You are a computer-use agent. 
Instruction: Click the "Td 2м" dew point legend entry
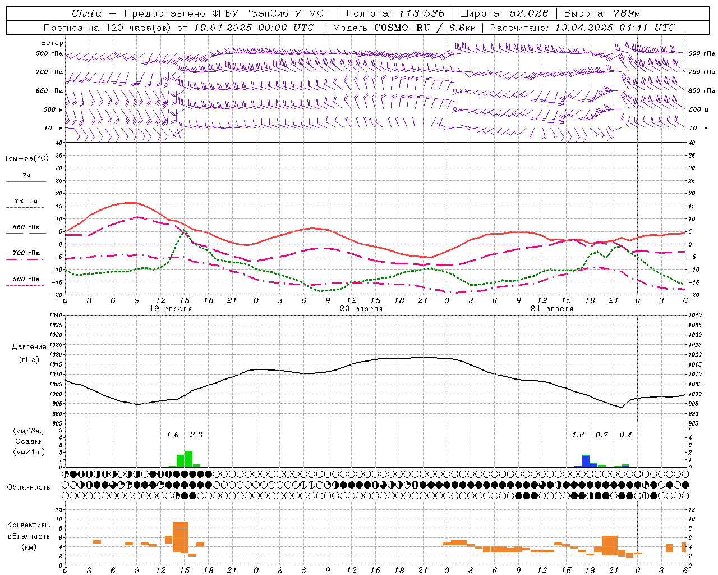click(x=26, y=201)
